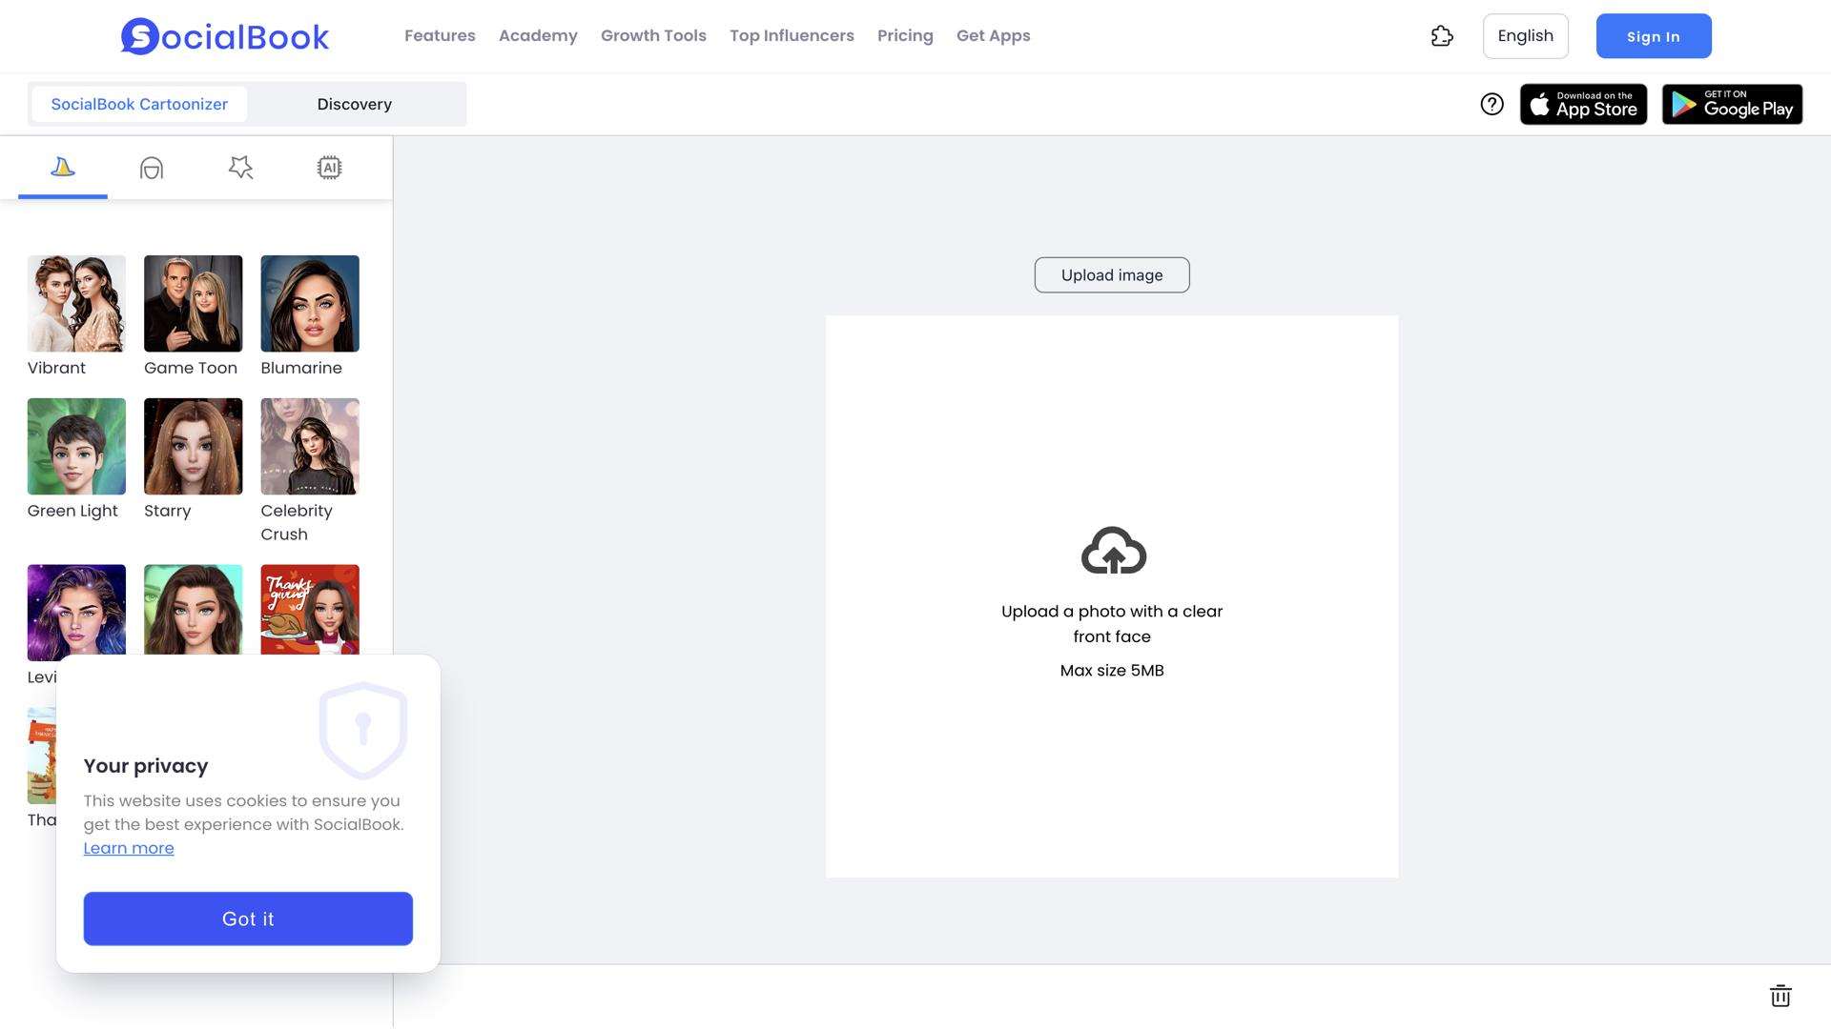Viewport: 1831px width, 1029px height.
Task: Select the SocialBook Cartoonizer tab
Action: [139, 105]
